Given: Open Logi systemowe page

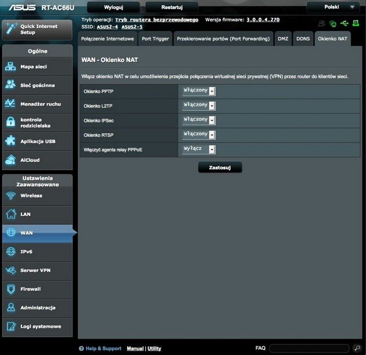Looking at the screenshot, I should (37, 327).
